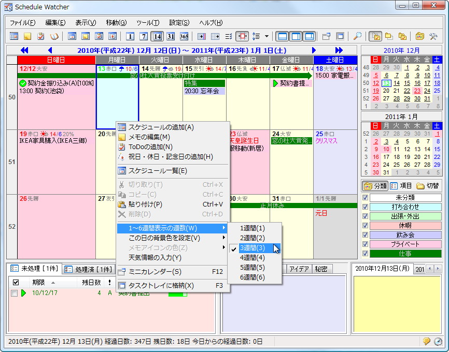Click the ToDo clipboard toolbar icon
The width and height of the screenshot is (449, 352).
pos(41,36)
